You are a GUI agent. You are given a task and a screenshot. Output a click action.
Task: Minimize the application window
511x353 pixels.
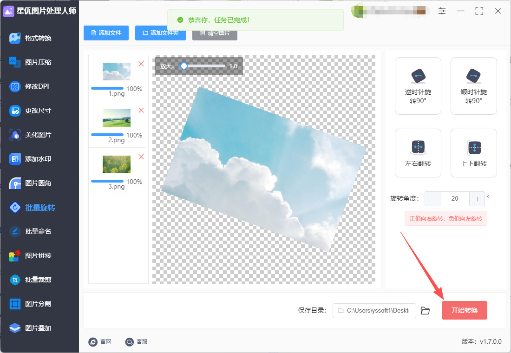tap(460, 11)
